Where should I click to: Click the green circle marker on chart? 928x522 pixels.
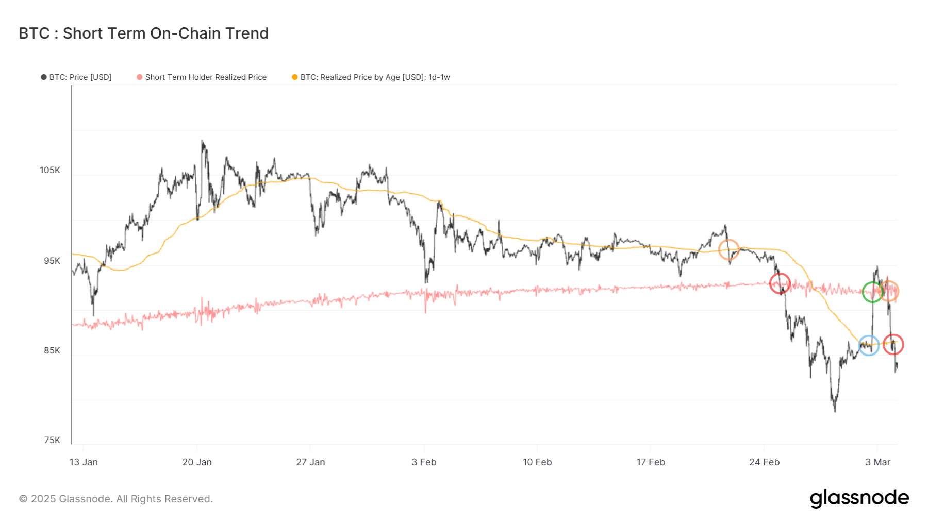[872, 292]
